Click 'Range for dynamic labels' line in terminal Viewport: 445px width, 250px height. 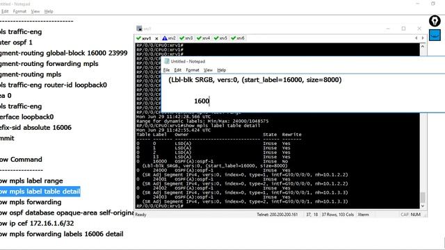202,121
